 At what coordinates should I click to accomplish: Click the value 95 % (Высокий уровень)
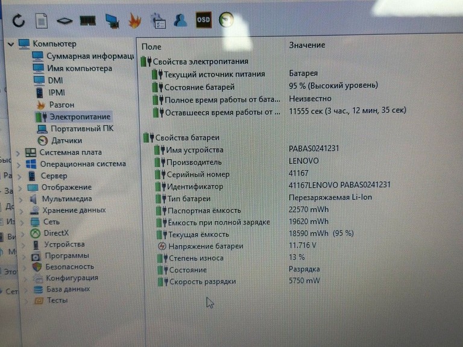point(333,86)
